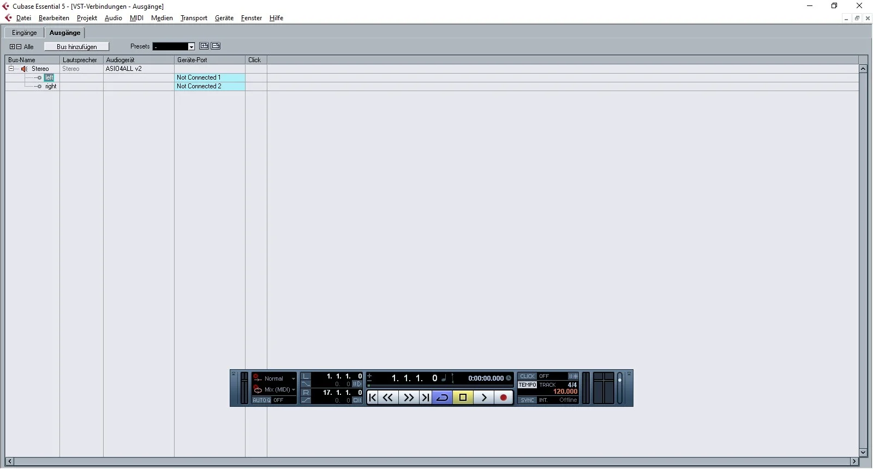The height and width of the screenshot is (469, 873).
Task: Toggle the cycle loop button
Action: click(x=442, y=398)
